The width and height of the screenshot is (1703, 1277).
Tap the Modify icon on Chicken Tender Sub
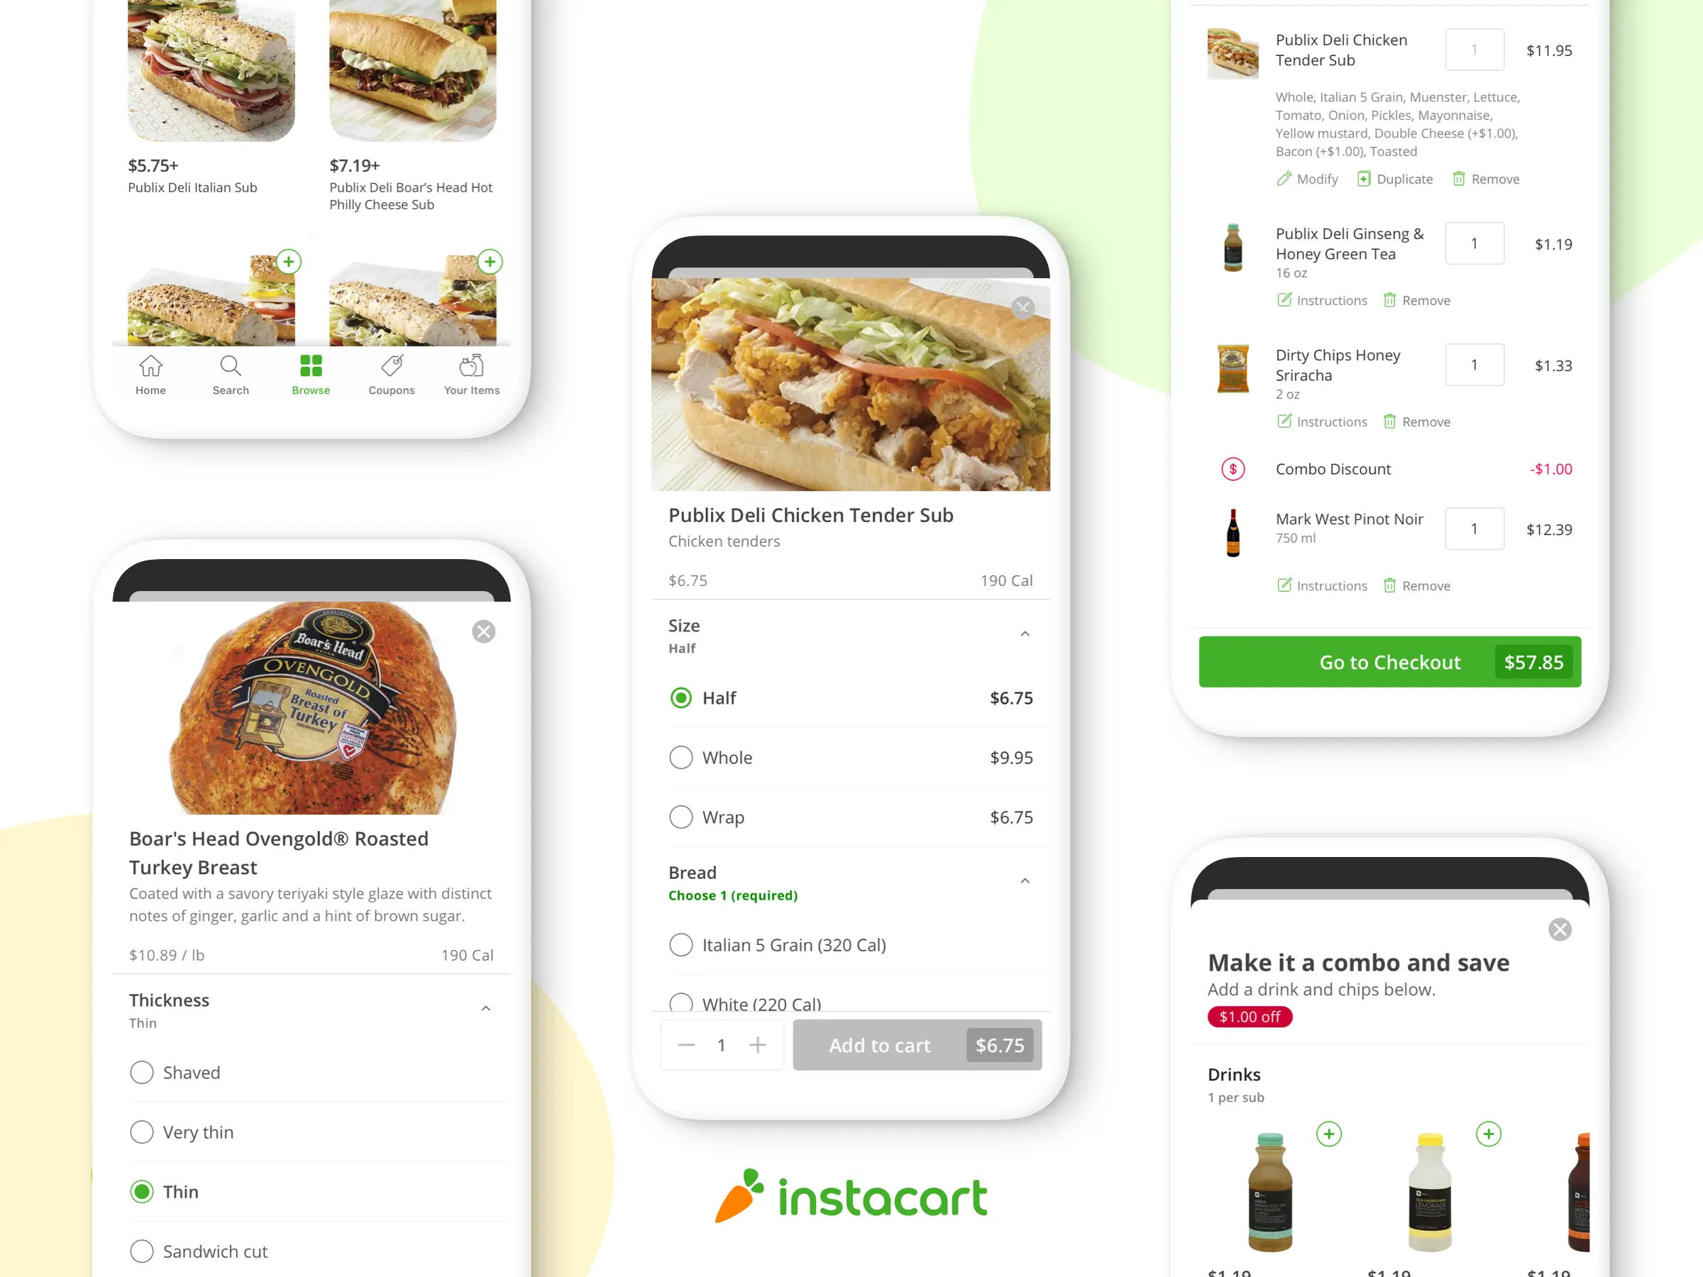[1282, 178]
